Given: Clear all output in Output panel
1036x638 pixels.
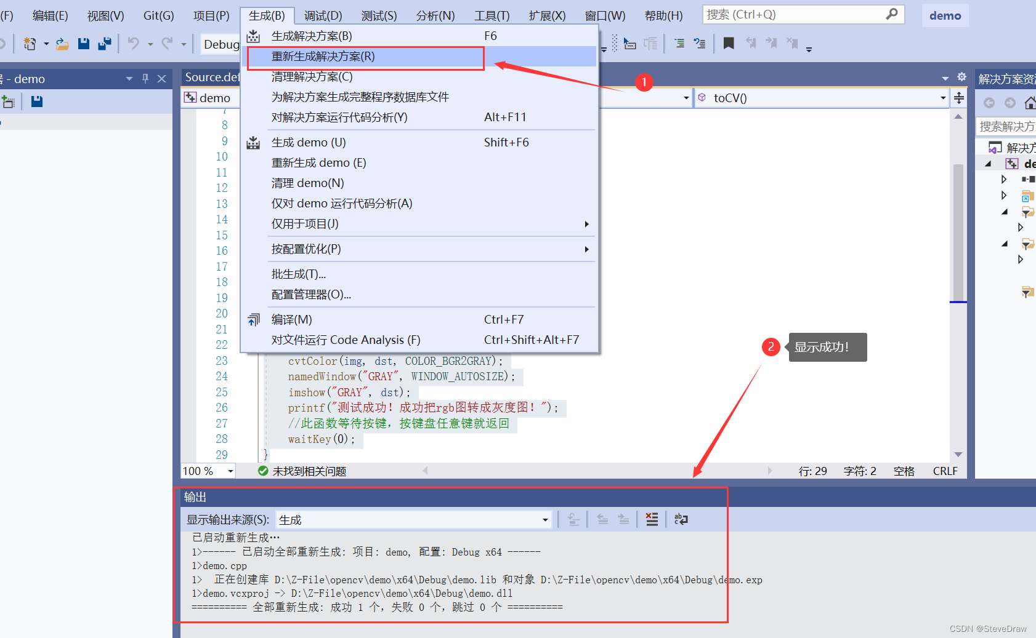Looking at the screenshot, I should coord(652,519).
